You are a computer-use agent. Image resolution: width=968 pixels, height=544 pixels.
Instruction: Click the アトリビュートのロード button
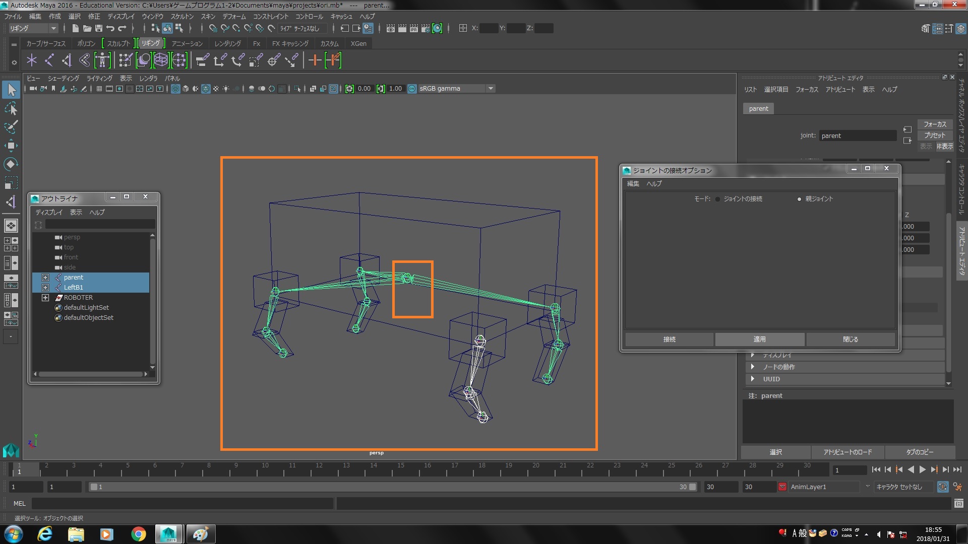click(x=848, y=452)
